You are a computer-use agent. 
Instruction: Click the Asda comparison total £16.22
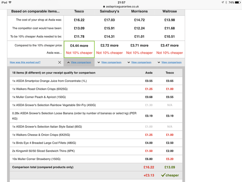tap(149, 167)
